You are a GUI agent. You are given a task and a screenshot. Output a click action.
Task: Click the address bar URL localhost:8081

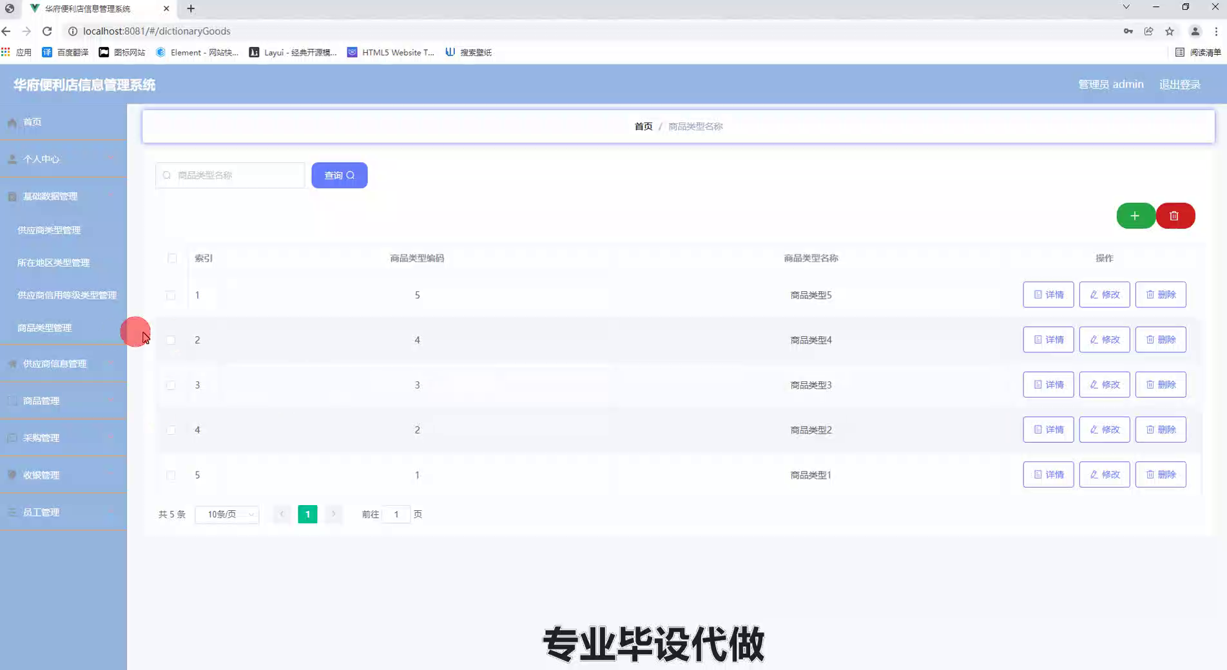click(x=157, y=31)
